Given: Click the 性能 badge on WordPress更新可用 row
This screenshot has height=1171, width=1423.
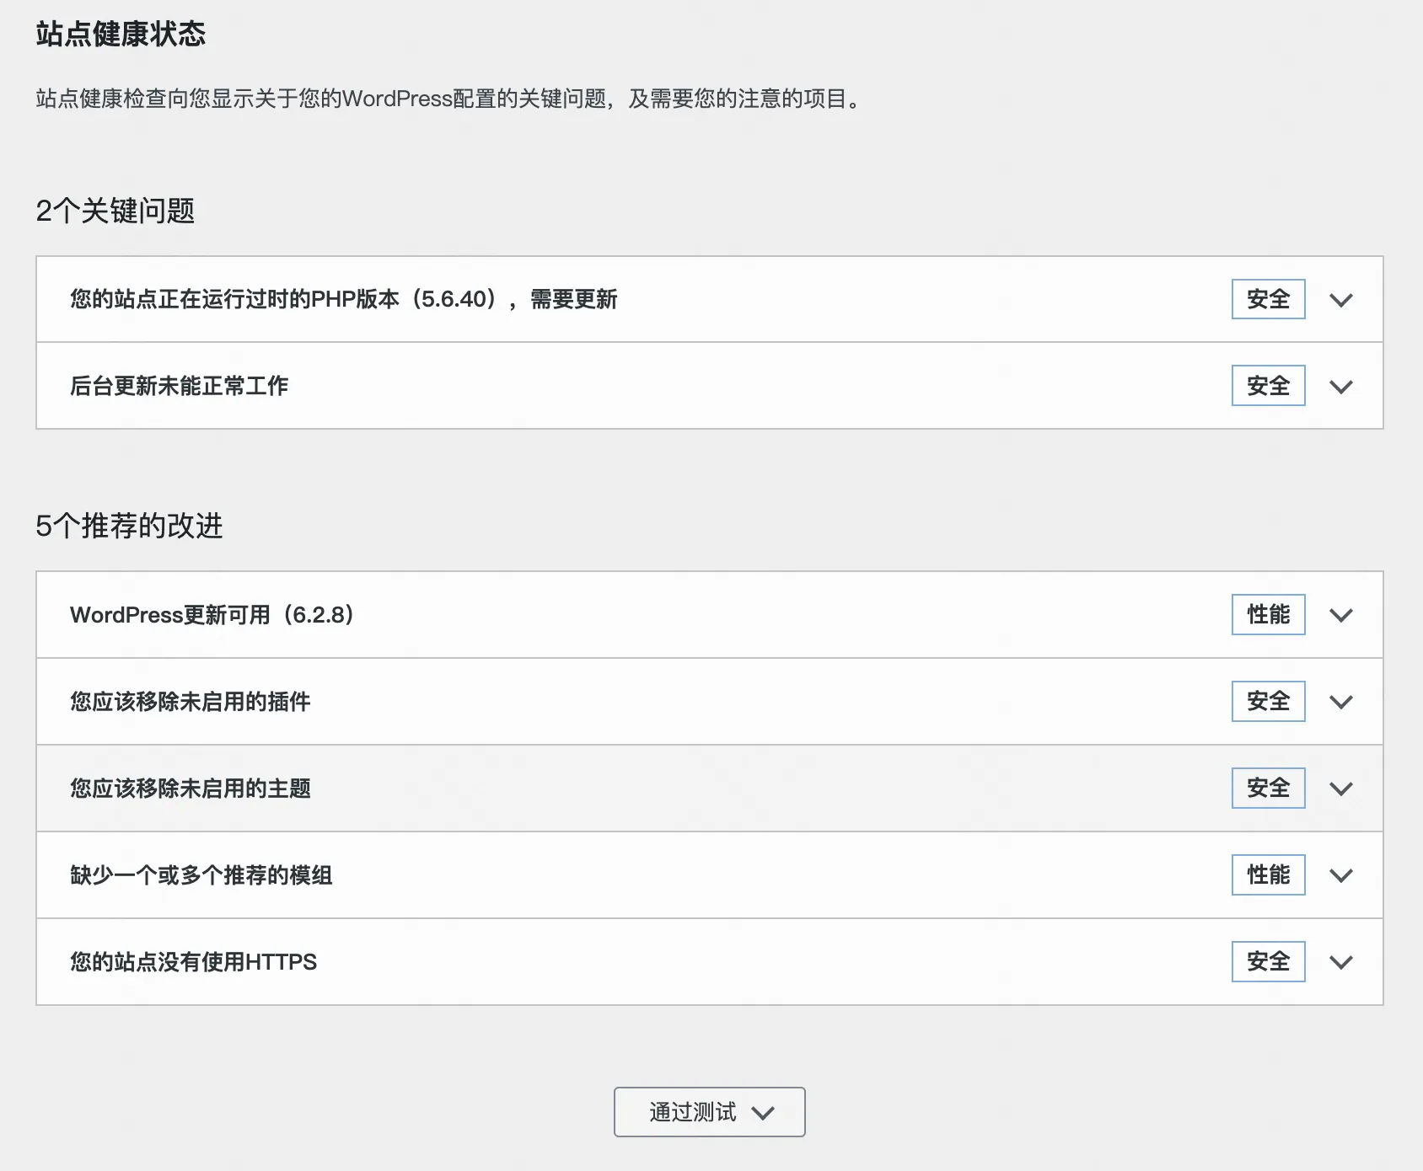Looking at the screenshot, I should [x=1268, y=614].
